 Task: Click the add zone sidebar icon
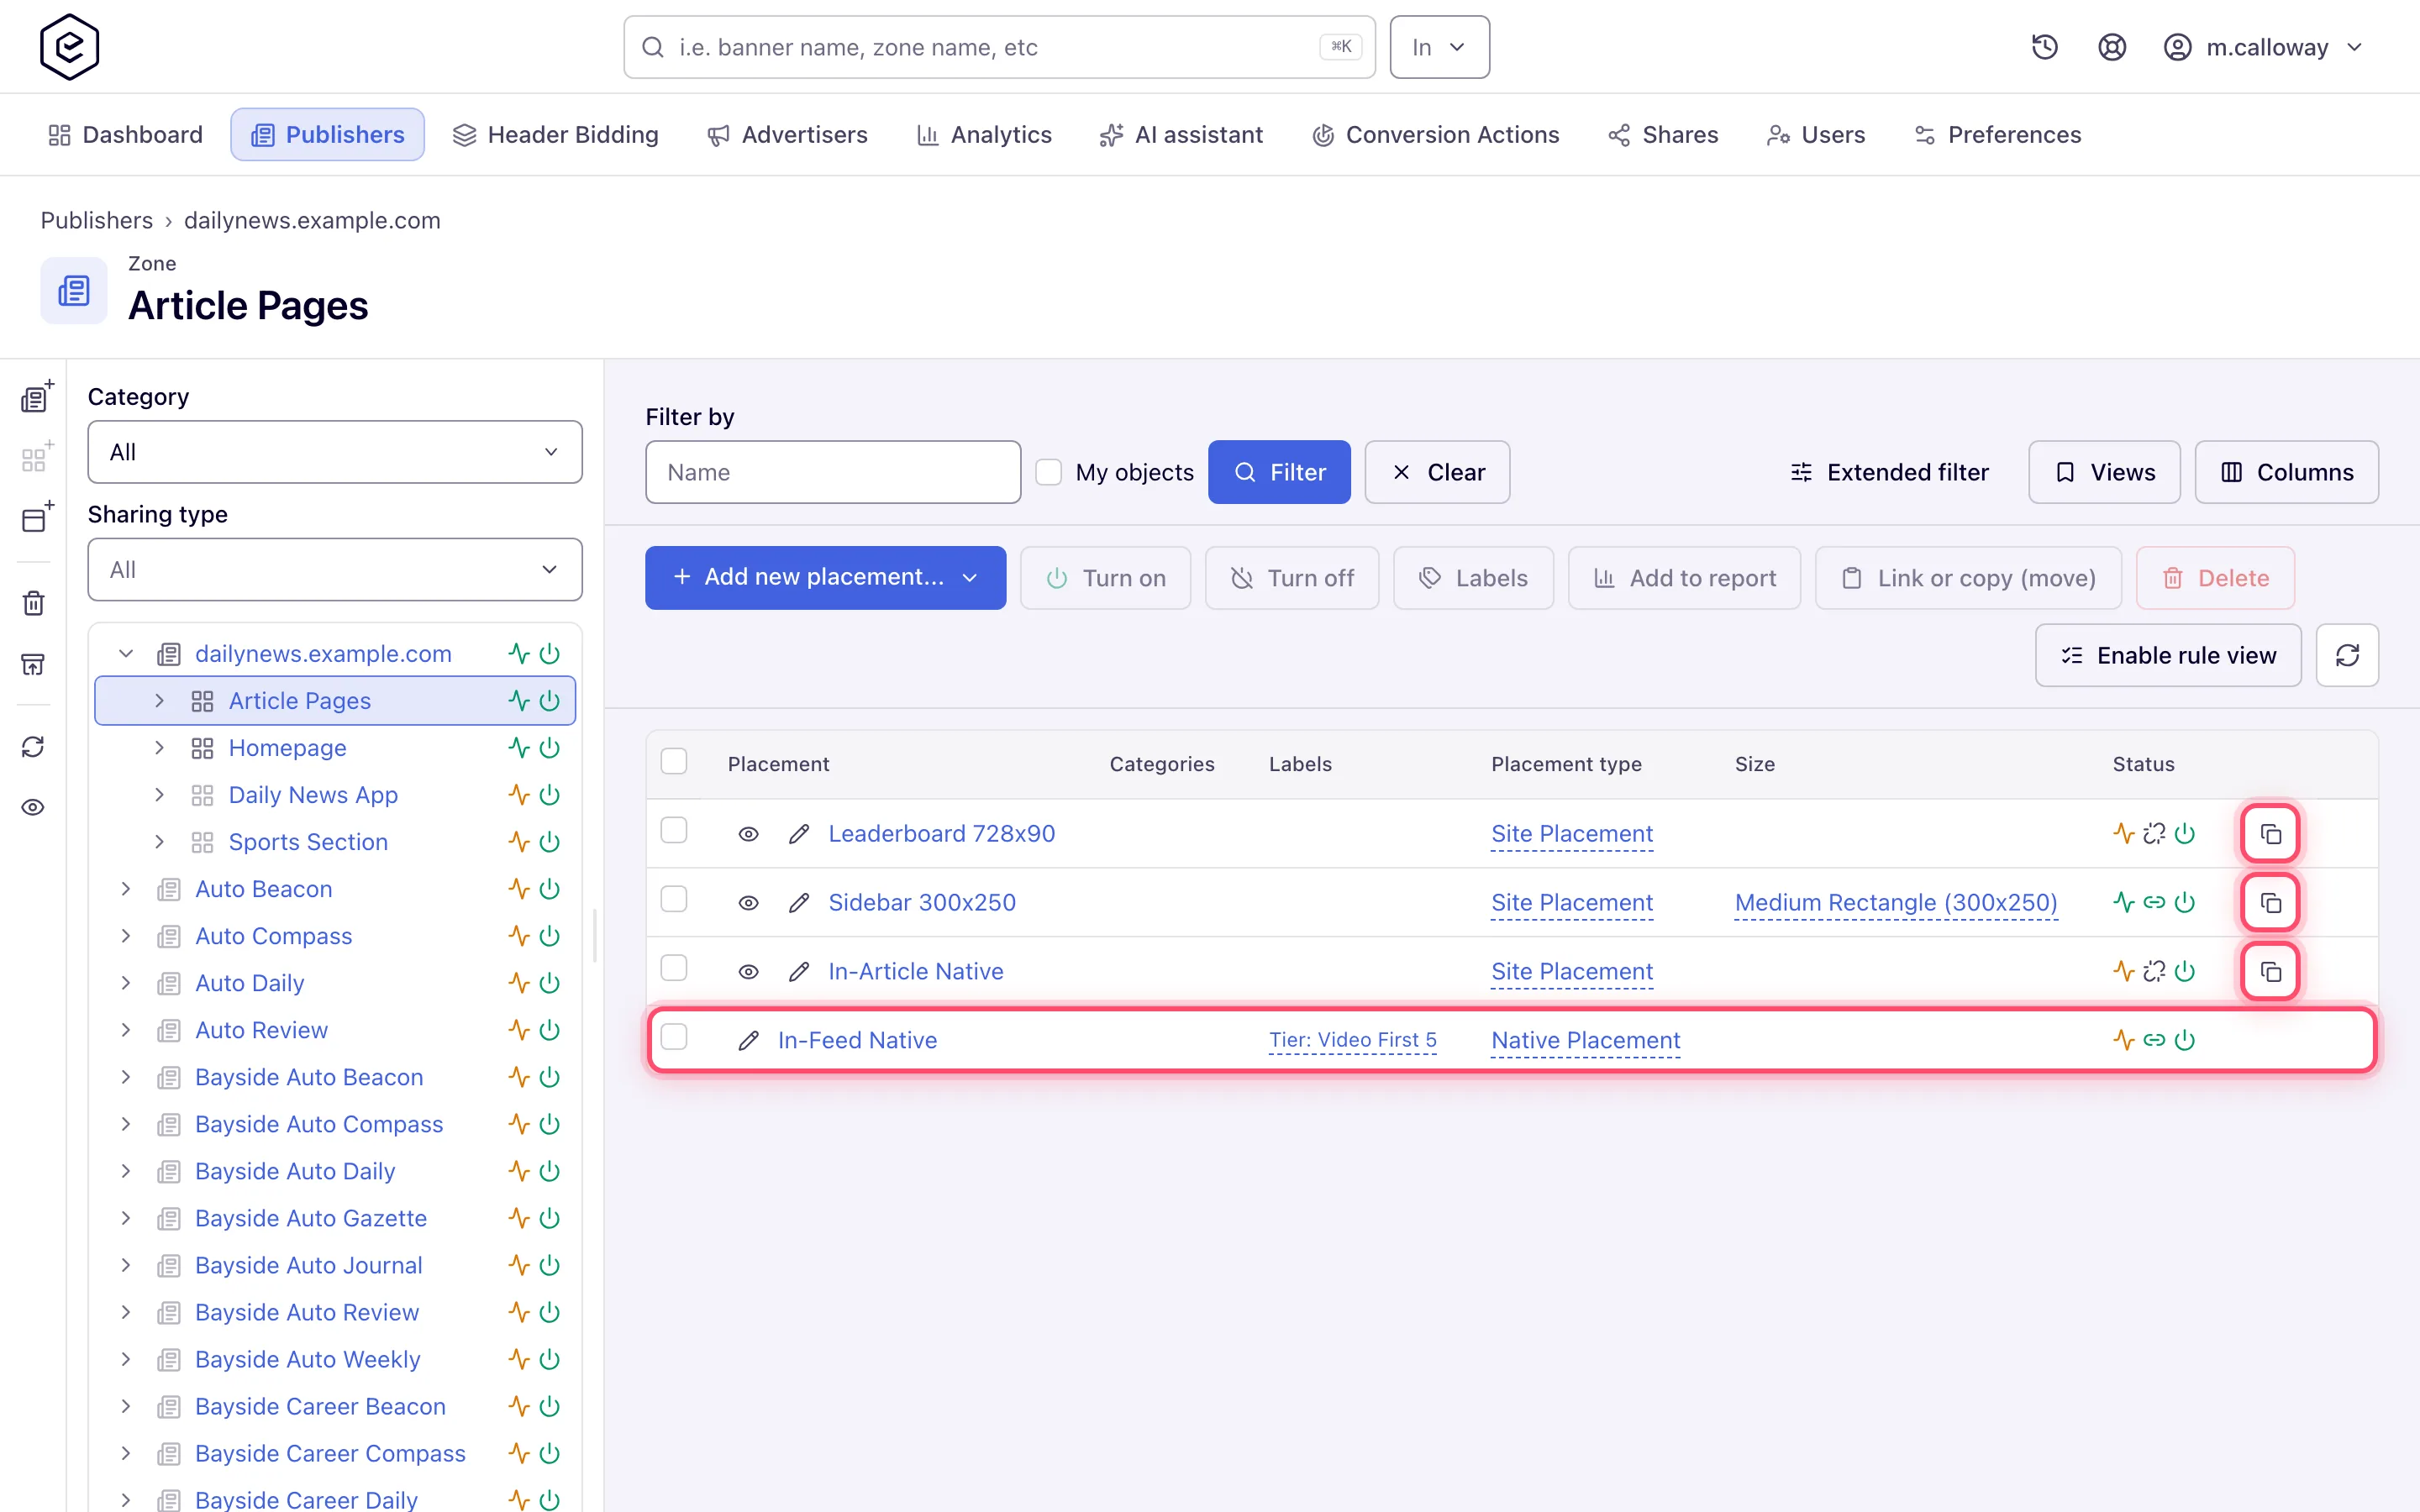click(x=36, y=458)
